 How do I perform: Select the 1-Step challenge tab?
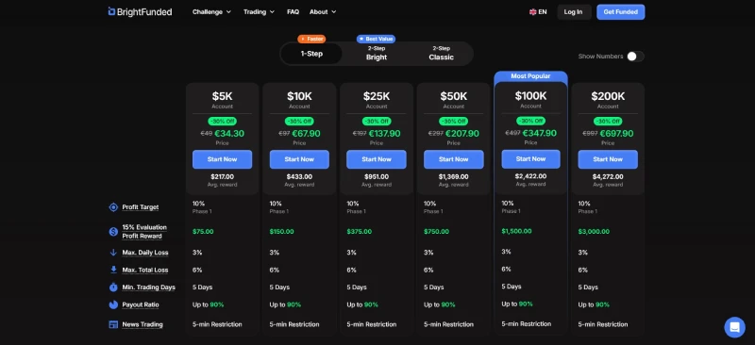[x=311, y=54]
